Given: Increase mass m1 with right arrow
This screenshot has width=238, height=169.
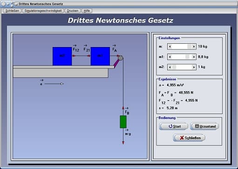Looking at the screenshot, I should tap(194, 57).
